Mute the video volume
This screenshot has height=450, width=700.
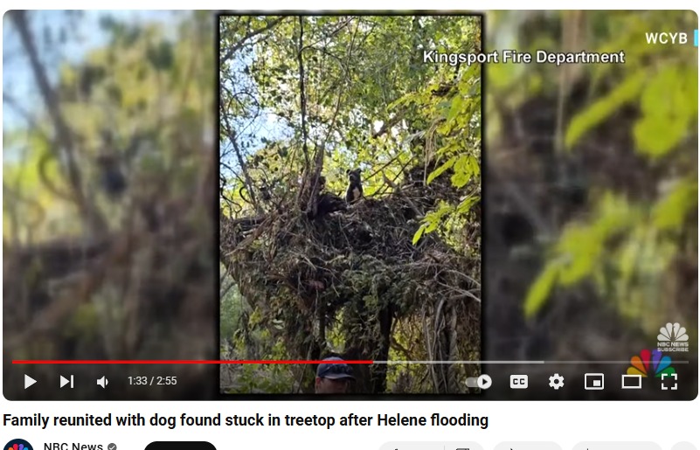(102, 382)
